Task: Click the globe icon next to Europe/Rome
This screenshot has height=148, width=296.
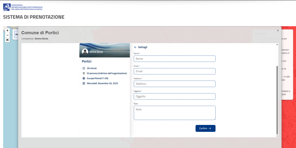Action: [84, 78]
